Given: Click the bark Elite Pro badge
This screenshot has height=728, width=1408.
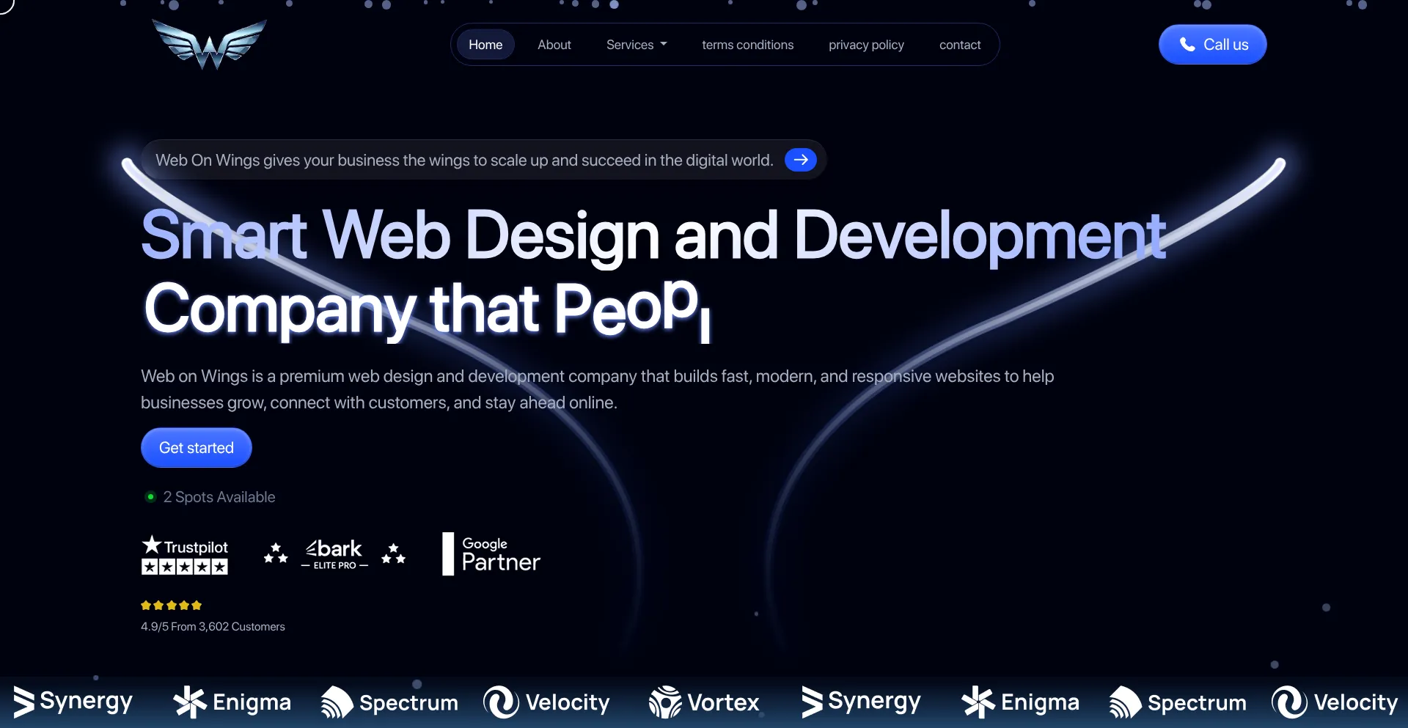Looking at the screenshot, I should click(334, 555).
